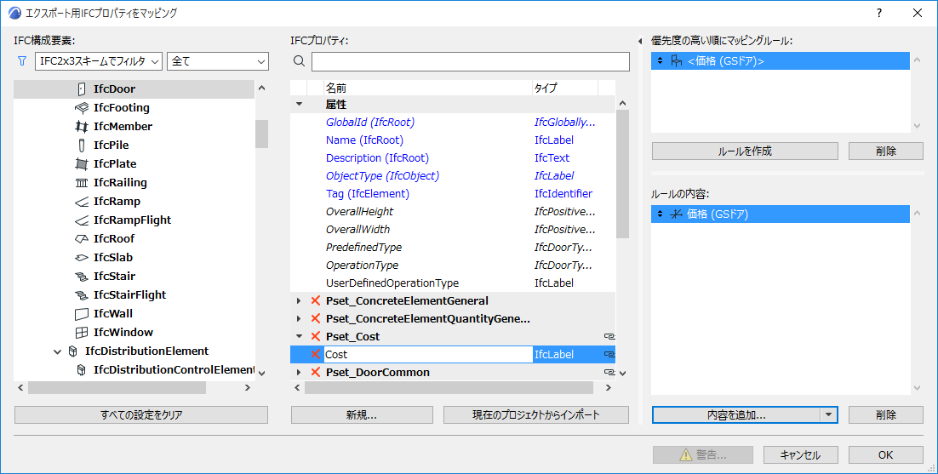Screen dimensions: 938x474
Task: Click red X beside Pset_Cost
Action: pyautogui.click(x=316, y=336)
